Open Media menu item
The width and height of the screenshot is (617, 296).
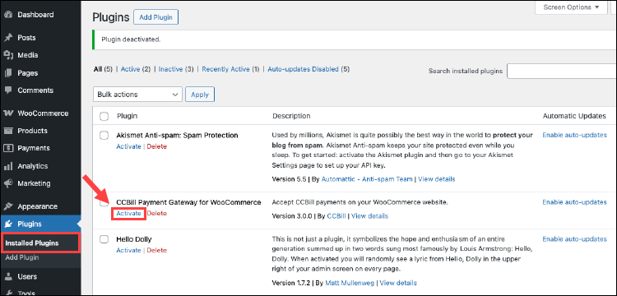27,55
